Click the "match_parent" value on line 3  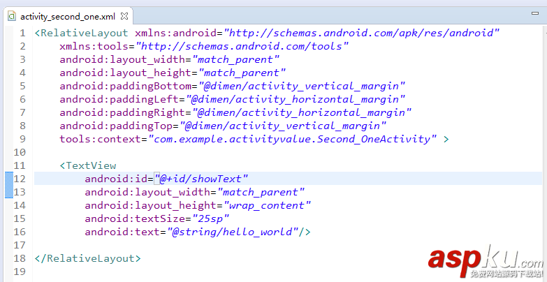[235, 59]
